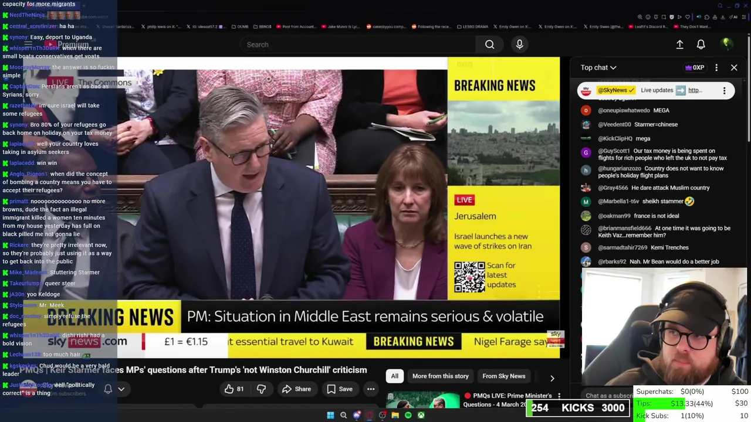The height and width of the screenshot is (422, 751).
Task: Expand the notification bell dropdown chevron
Action: [121, 389]
